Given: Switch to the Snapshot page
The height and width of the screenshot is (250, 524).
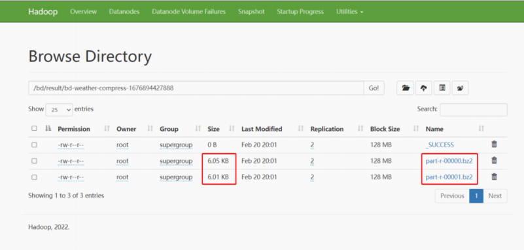Looking at the screenshot, I should click(251, 12).
